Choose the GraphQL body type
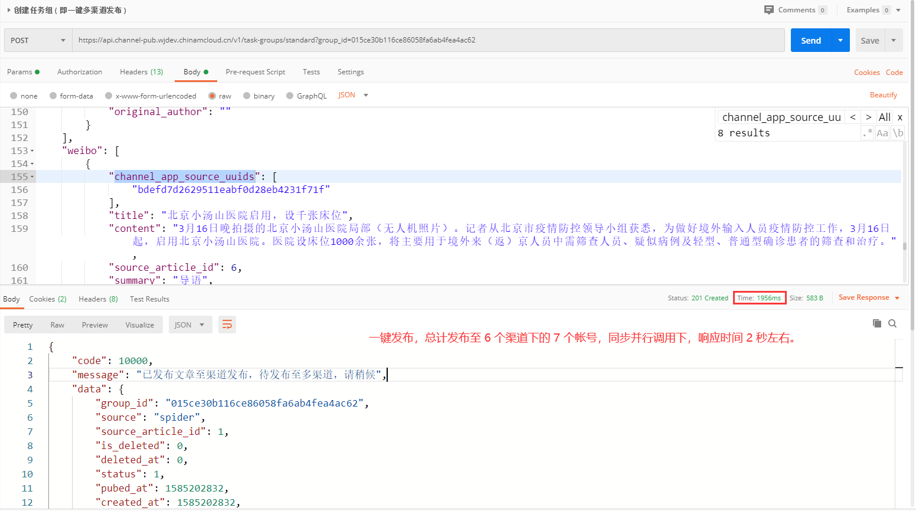Image resolution: width=916 pixels, height=511 pixels. [x=306, y=96]
